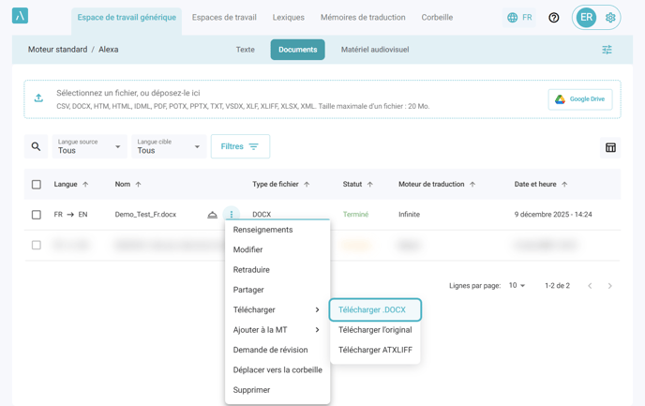The width and height of the screenshot is (645, 406).
Task: Open the column layout table icon
Action: point(610,147)
